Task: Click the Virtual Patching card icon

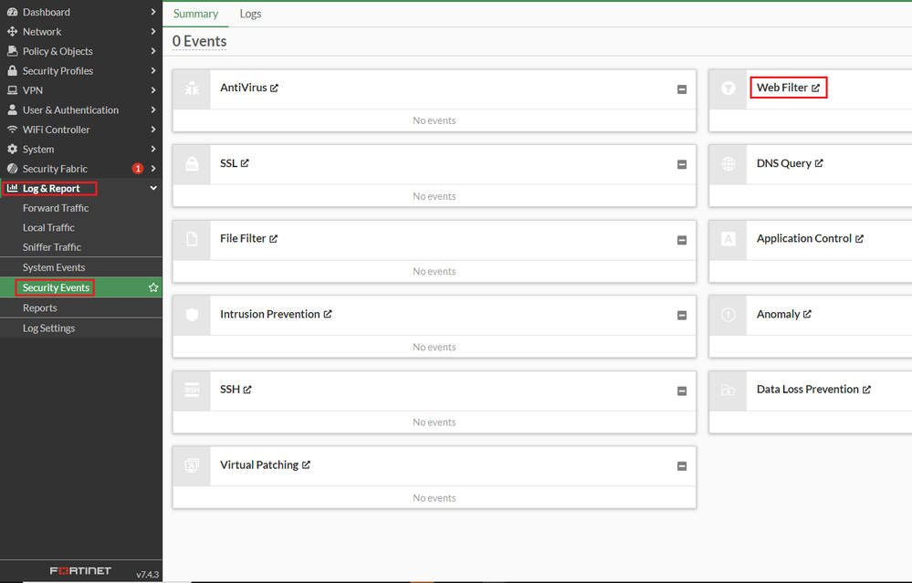Action: 192,465
